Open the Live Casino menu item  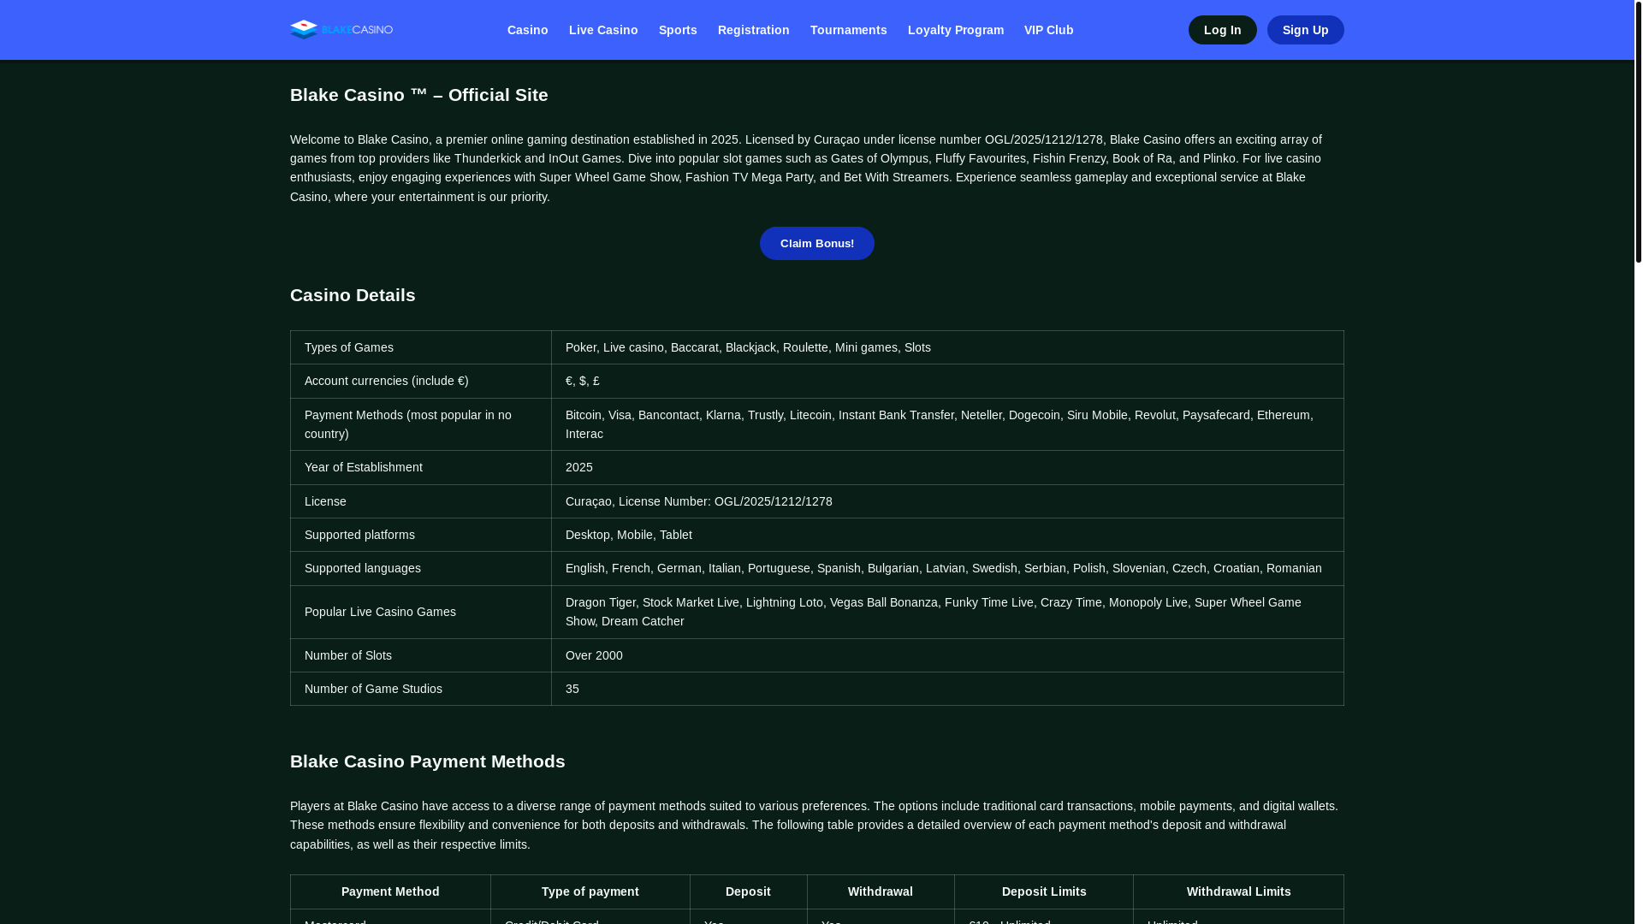coord(603,30)
